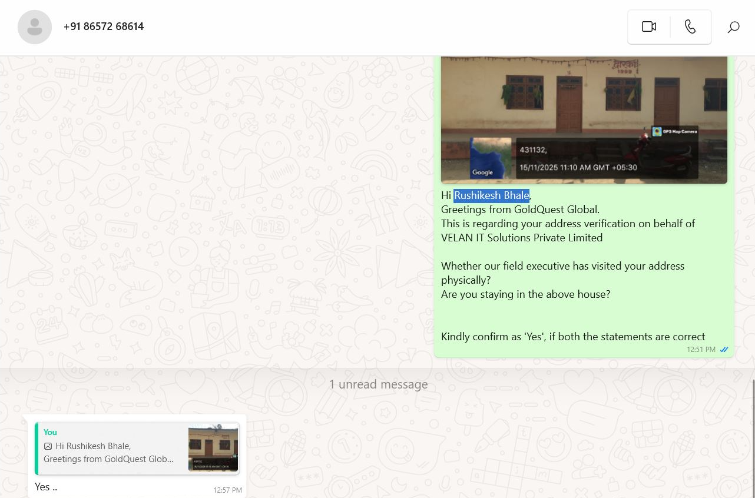Open the contact's profile avatar
The width and height of the screenshot is (755, 498).
tap(35, 27)
